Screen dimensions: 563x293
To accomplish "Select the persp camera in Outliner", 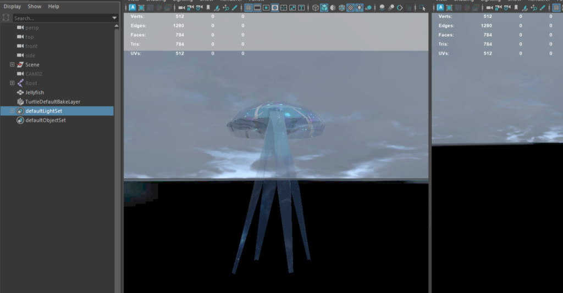I will click(32, 27).
